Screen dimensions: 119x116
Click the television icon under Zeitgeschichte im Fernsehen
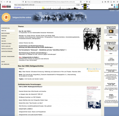pos(111,31)
